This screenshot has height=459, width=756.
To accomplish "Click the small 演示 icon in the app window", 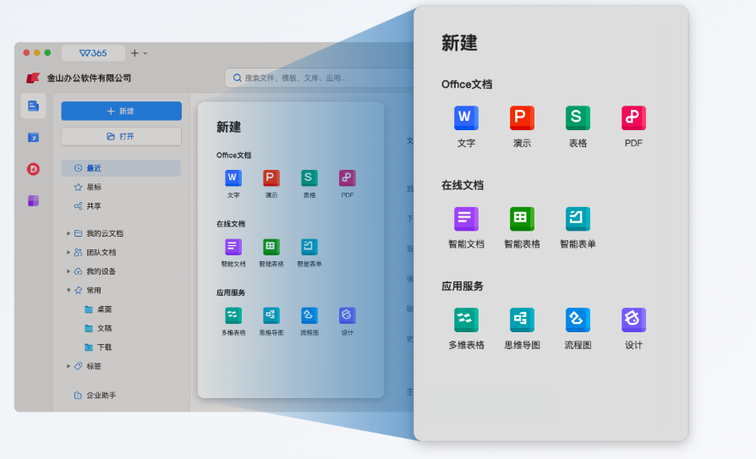I will click(271, 178).
